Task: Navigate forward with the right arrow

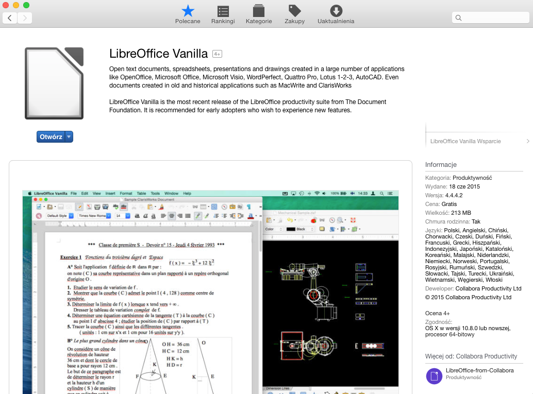Action: click(x=25, y=18)
